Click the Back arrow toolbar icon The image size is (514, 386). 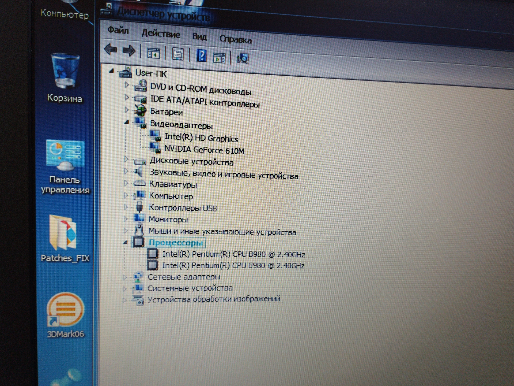pos(111,49)
